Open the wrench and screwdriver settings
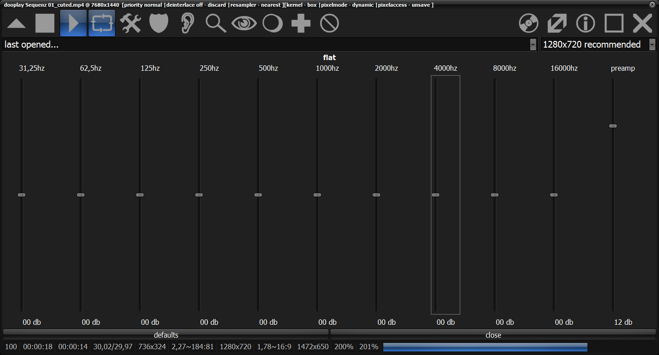This screenshot has width=659, height=355. pos(130,24)
